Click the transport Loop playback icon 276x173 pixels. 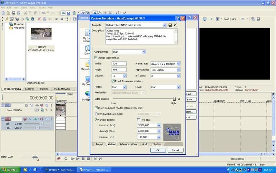pos(66,159)
